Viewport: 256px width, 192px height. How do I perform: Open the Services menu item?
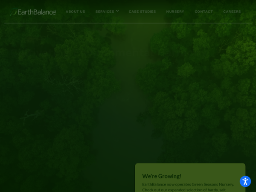pyautogui.click(x=105, y=12)
